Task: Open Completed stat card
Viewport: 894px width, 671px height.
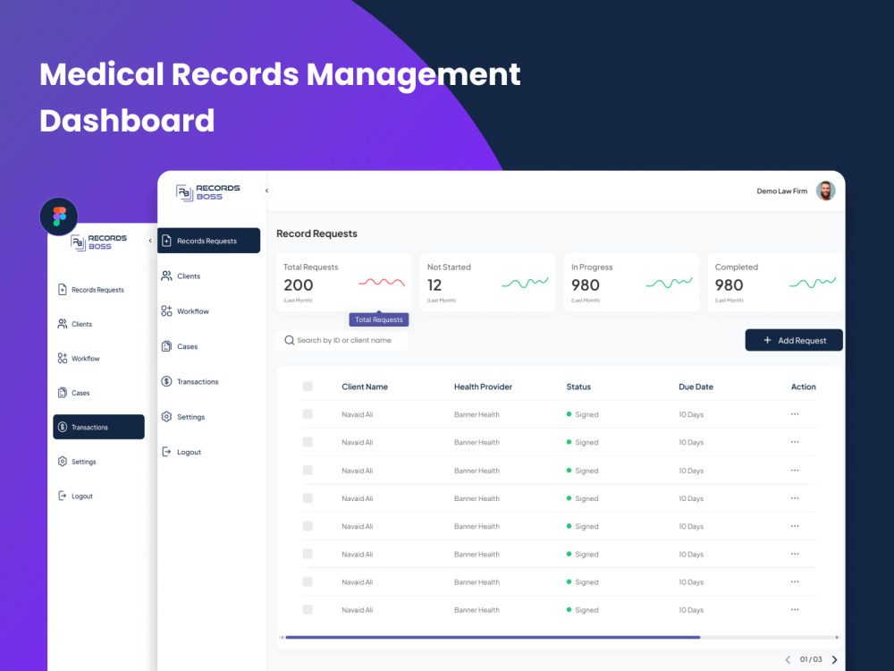Action: [775, 283]
